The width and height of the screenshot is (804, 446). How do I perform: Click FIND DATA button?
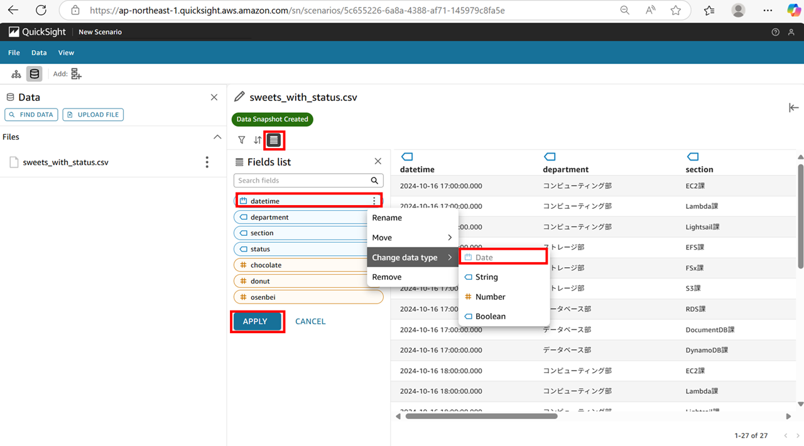click(x=31, y=115)
